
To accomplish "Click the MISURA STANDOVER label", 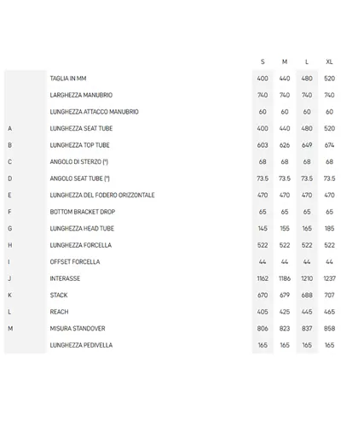I will pyautogui.click(x=78, y=329).
